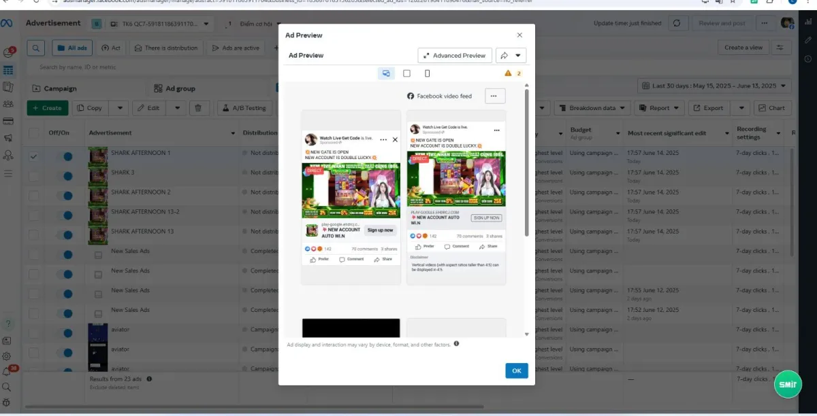Click the three dots on left ad preview
817x416 pixels.
tap(383, 139)
